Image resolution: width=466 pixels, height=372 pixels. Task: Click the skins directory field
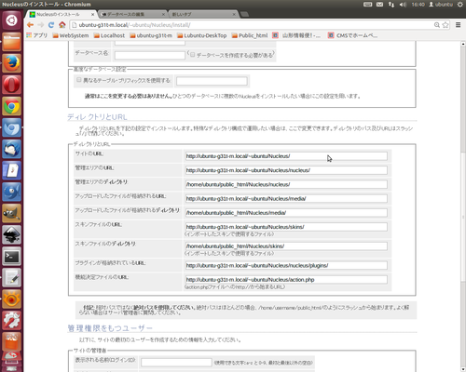click(x=286, y=246)
